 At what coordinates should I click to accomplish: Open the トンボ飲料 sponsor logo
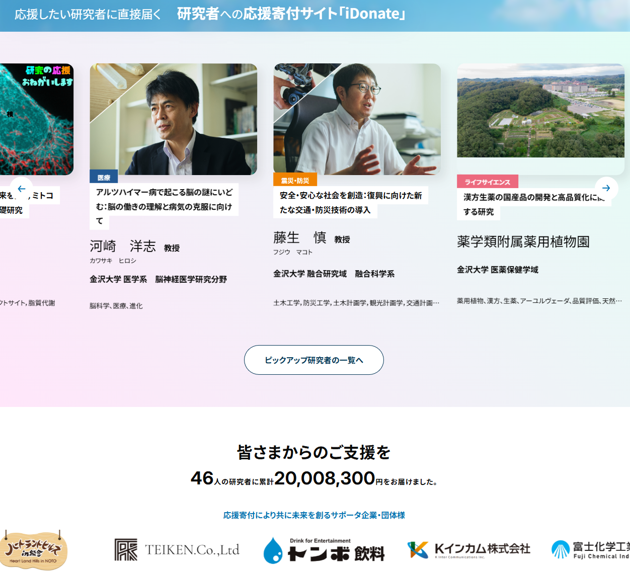pos(324,550)
